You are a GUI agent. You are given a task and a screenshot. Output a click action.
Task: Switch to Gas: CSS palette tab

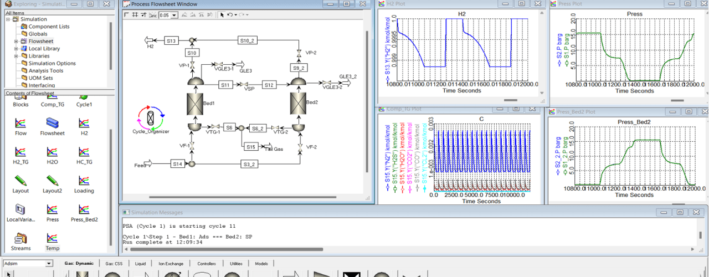[114, 264]
